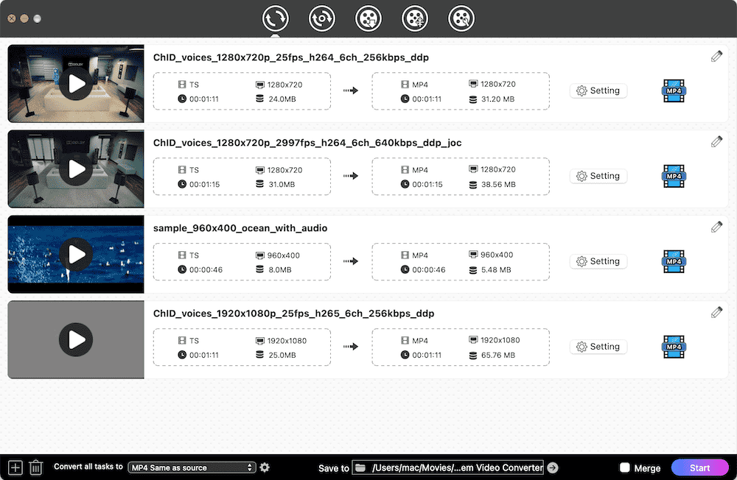737x480 pixels.
Task: Click the arrow icon to open output folder
Action: pos(553,467)
